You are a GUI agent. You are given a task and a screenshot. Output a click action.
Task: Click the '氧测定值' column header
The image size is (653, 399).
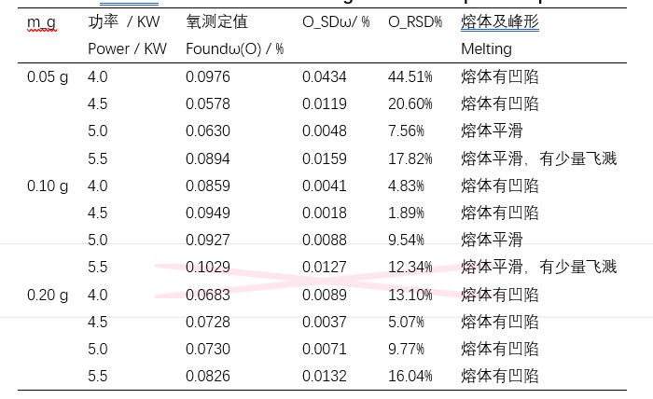[x=216, y=22]
